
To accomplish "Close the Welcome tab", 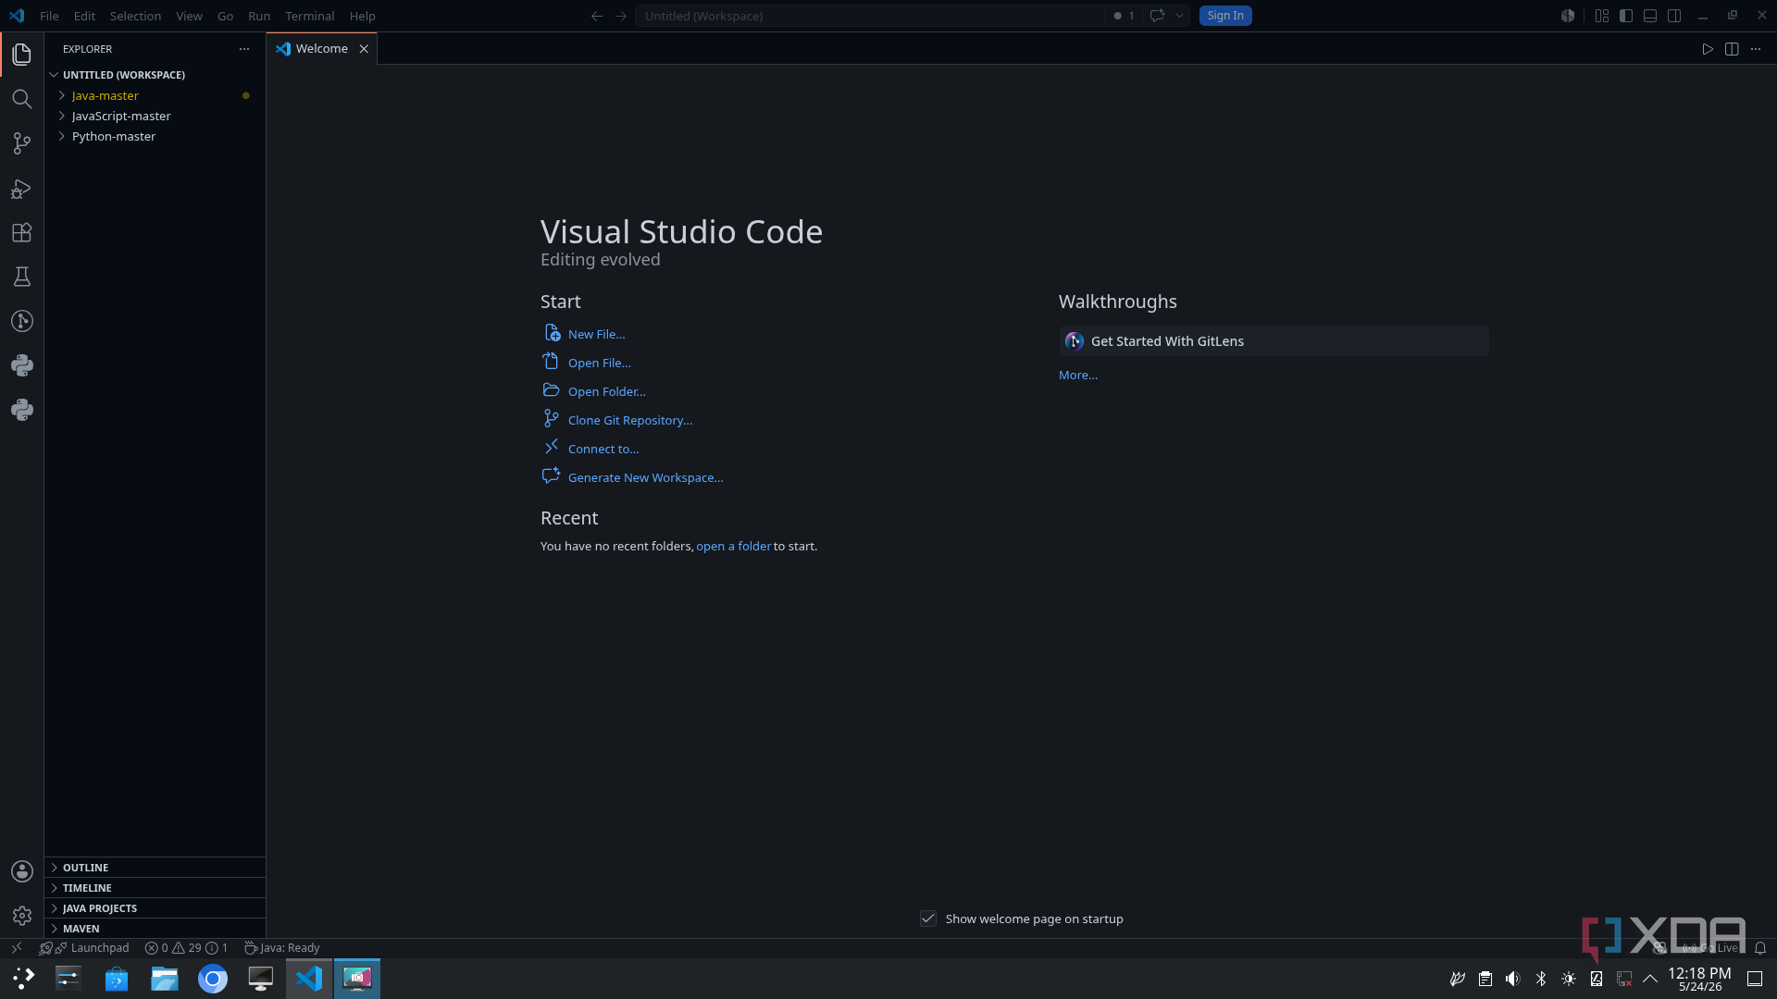I will click(364, 49).
